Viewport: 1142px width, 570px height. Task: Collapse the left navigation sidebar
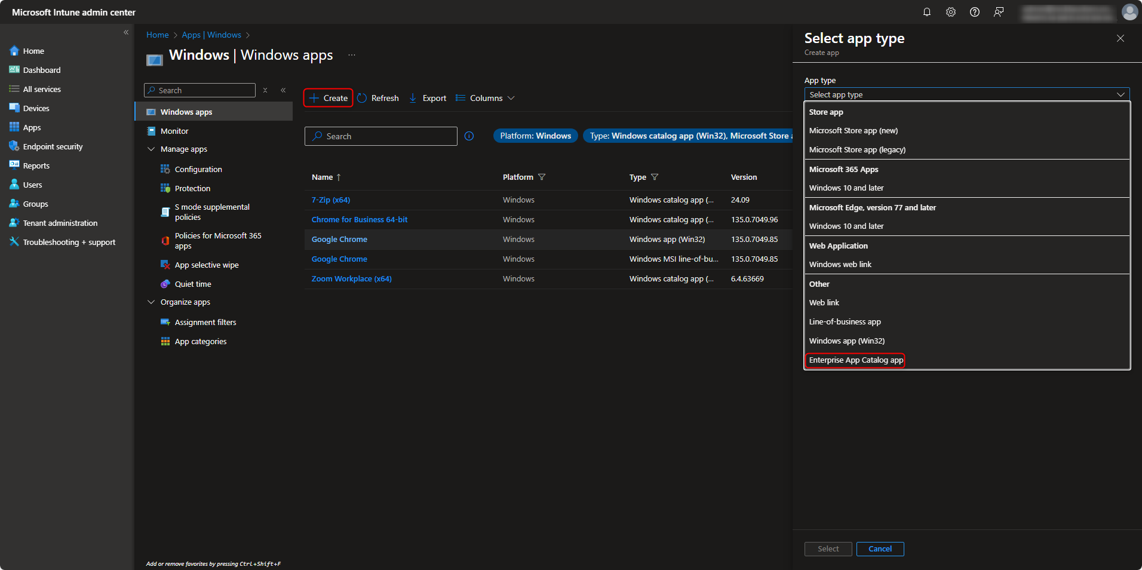(x=126, y=32)
